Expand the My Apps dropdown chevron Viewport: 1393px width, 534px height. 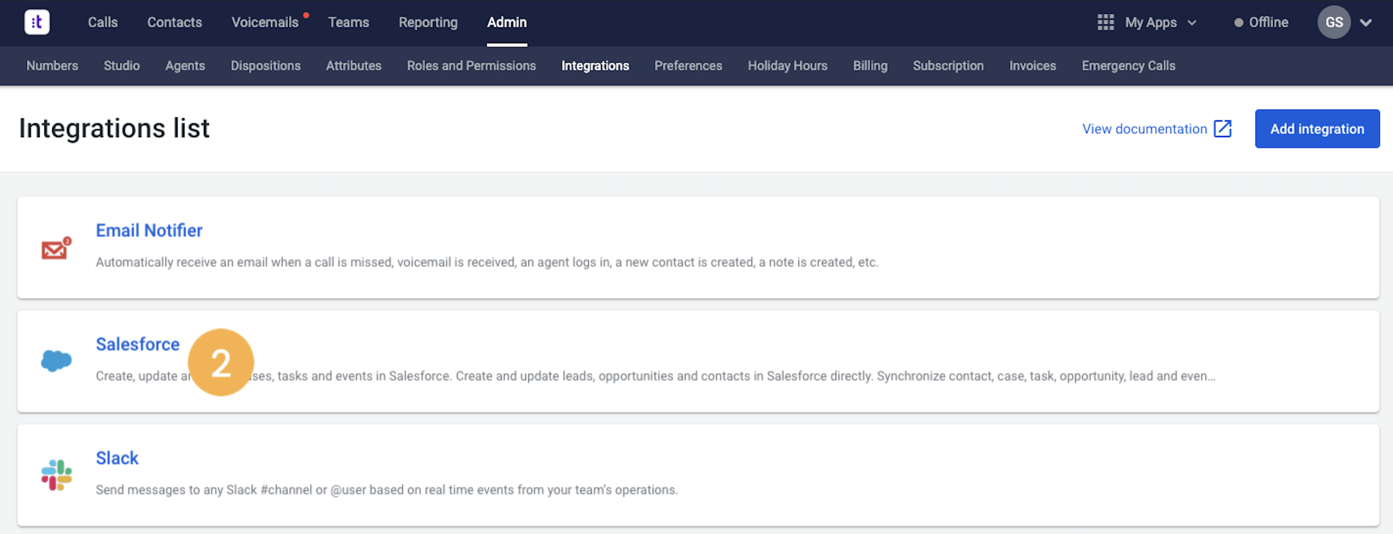(x=1192, y=23)
